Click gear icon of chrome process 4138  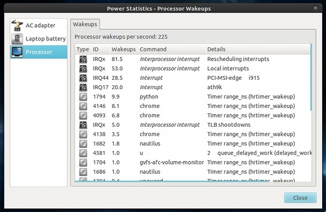(83, 134)
